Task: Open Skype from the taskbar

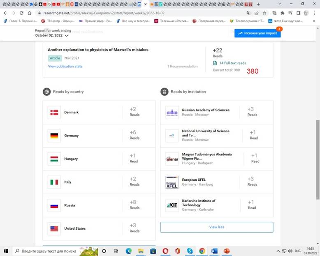Action: click(190, 251)
